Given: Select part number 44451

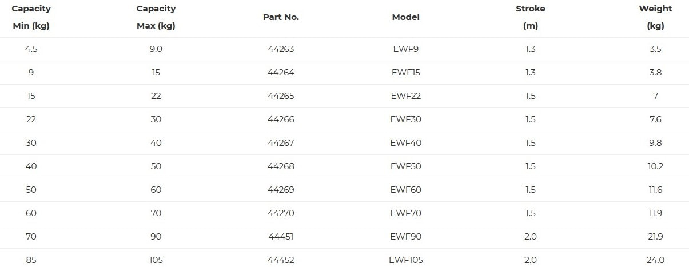Looking at the screenshot, I should 281,237.
